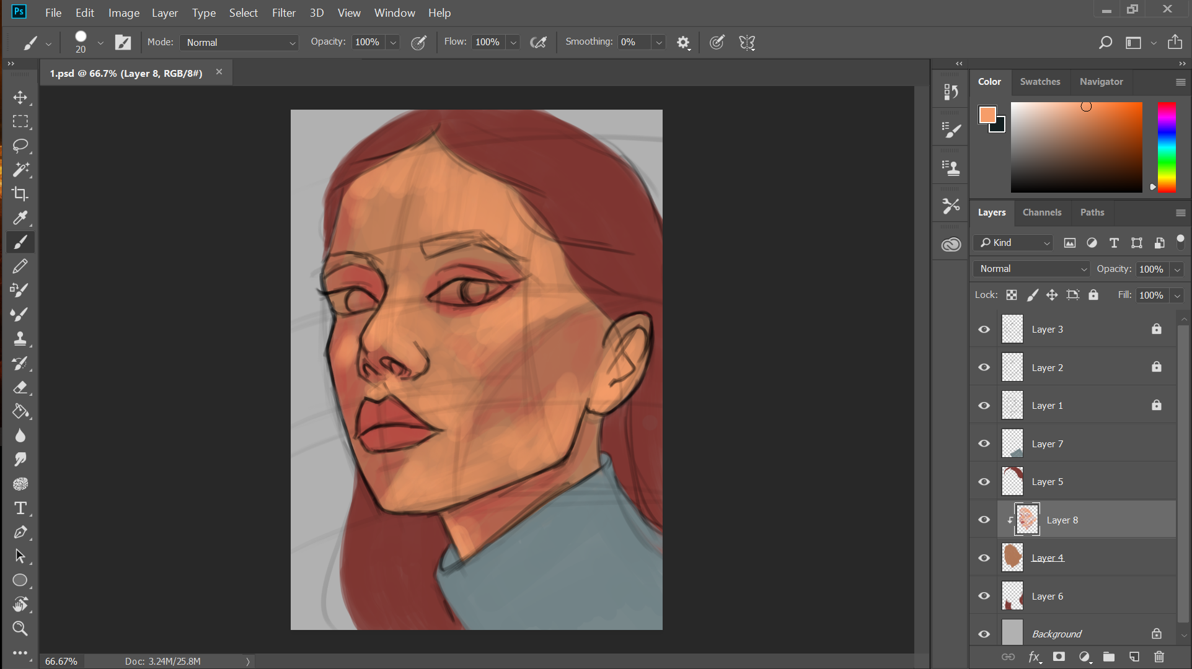
Task: Switch to the Channels tab
Action: tap(1041, 212)
